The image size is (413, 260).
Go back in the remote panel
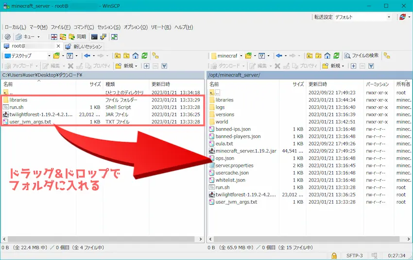pyautogui.click(x=279, y=56)
